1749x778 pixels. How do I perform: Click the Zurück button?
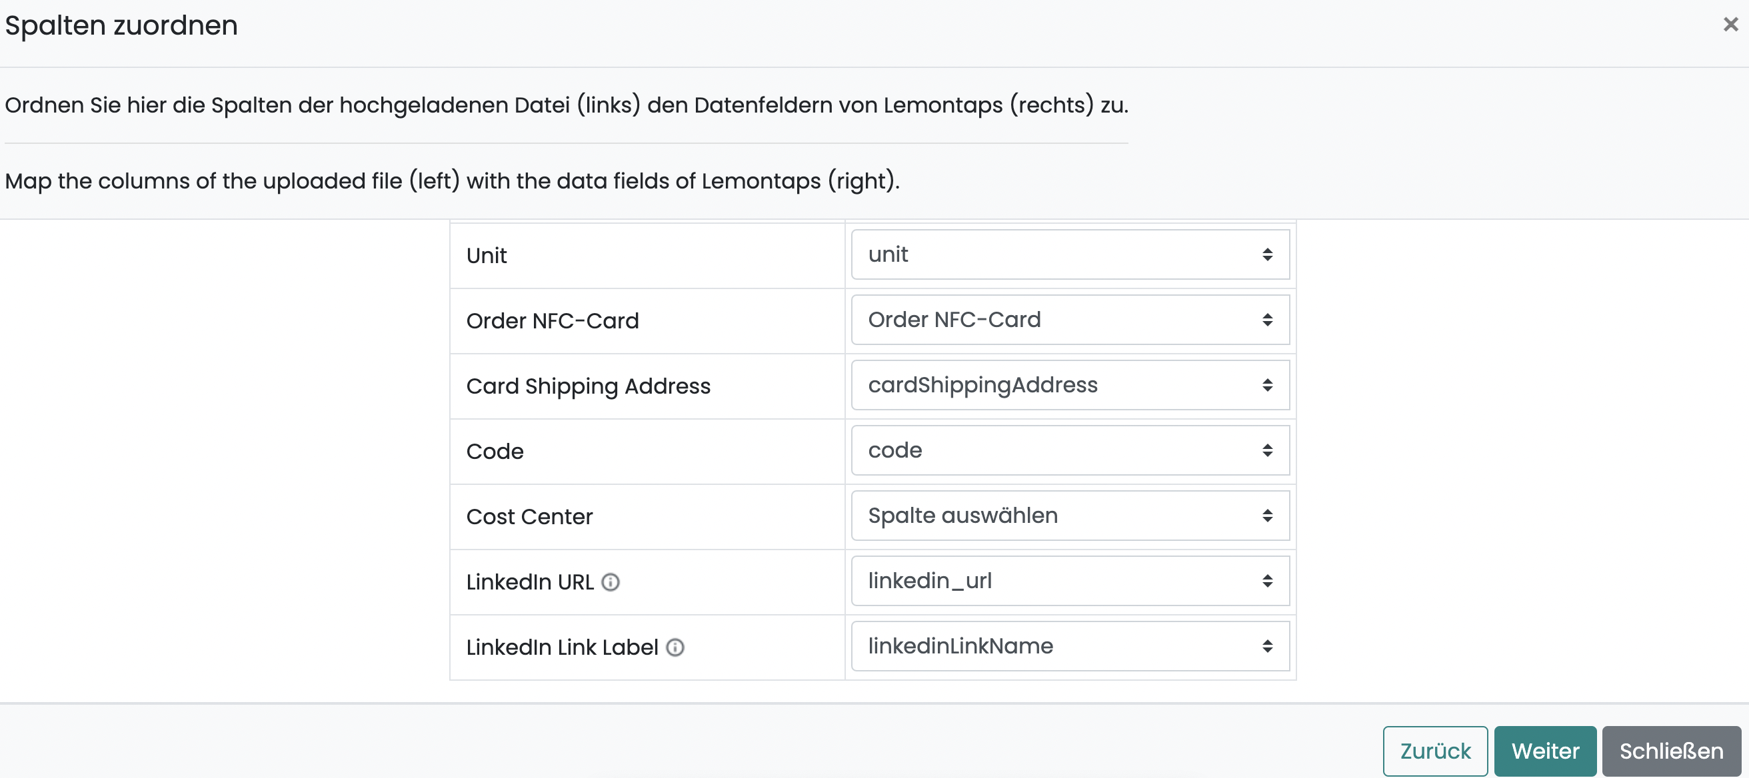tap(1434, 751)
